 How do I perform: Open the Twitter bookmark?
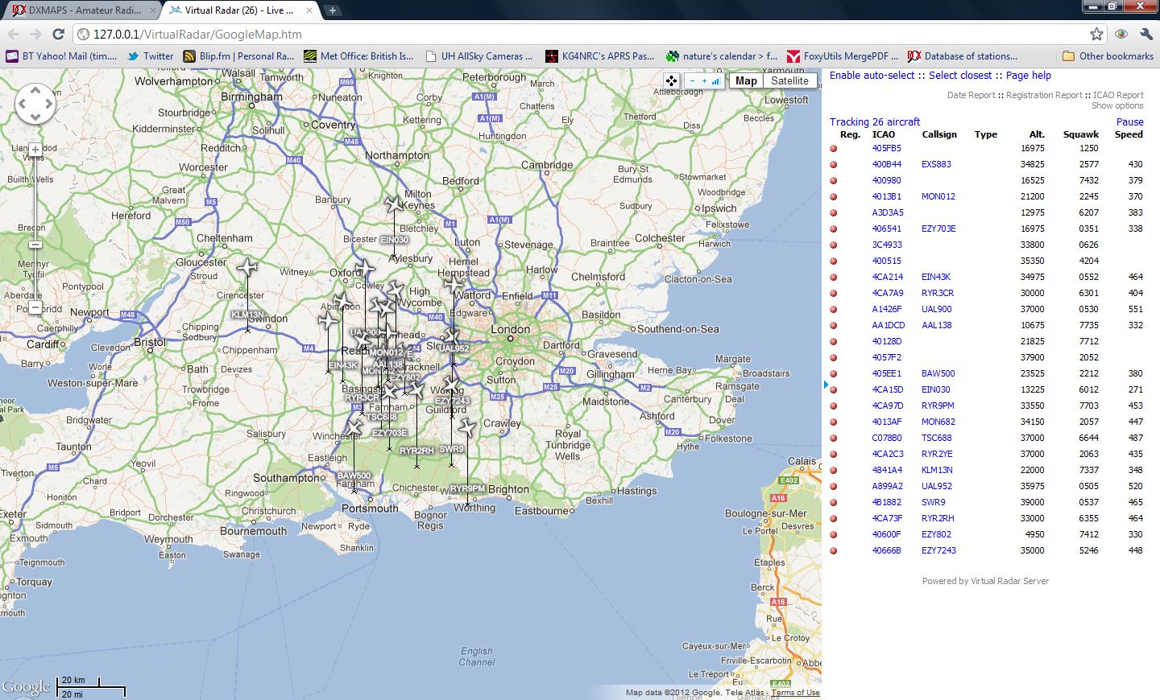pyautogui.click(x=151, y=56)
